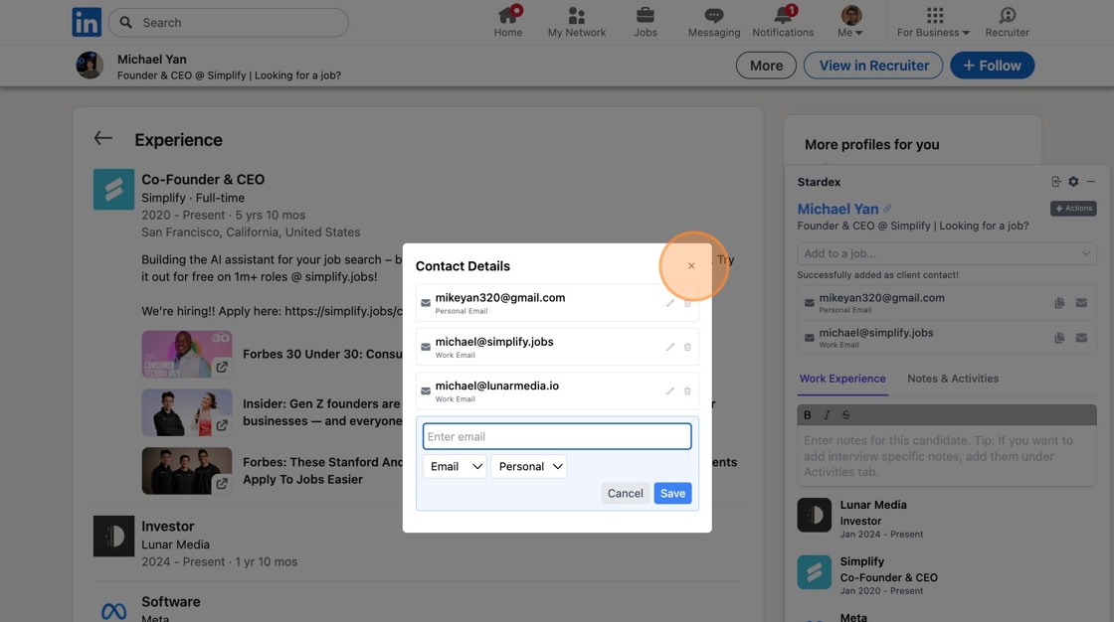The image size is (1114, 622).
Task: Open the LinkedIn home logo
Action: (87, 23)
